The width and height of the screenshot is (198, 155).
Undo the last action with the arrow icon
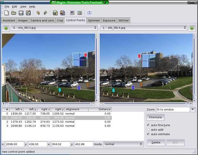pos(38,13)
